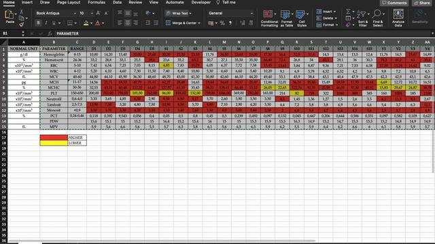Expand the Merge & Center options arrow

[199, 23]
